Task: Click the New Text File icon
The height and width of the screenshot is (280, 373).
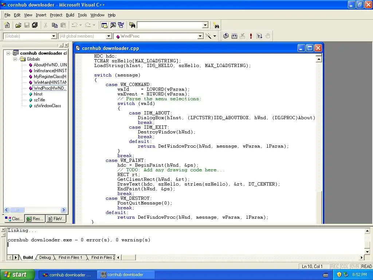Action: [x=7, y=25]
